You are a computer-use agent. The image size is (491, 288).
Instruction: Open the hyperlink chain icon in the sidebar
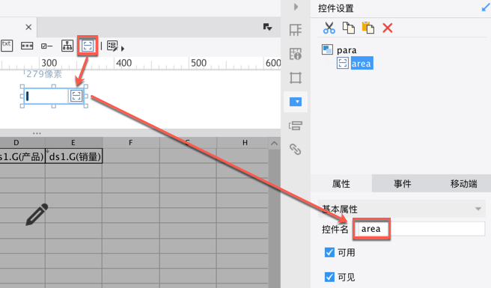point(296,150)
